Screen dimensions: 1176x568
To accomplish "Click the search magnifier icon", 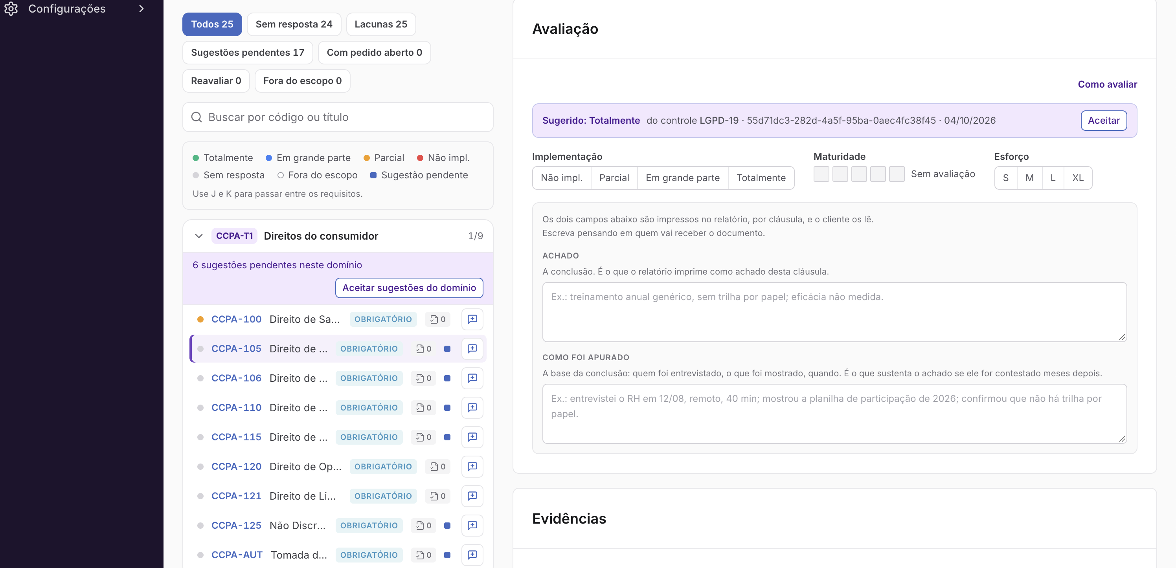I will pyautogui.click(x=196, y=117).
